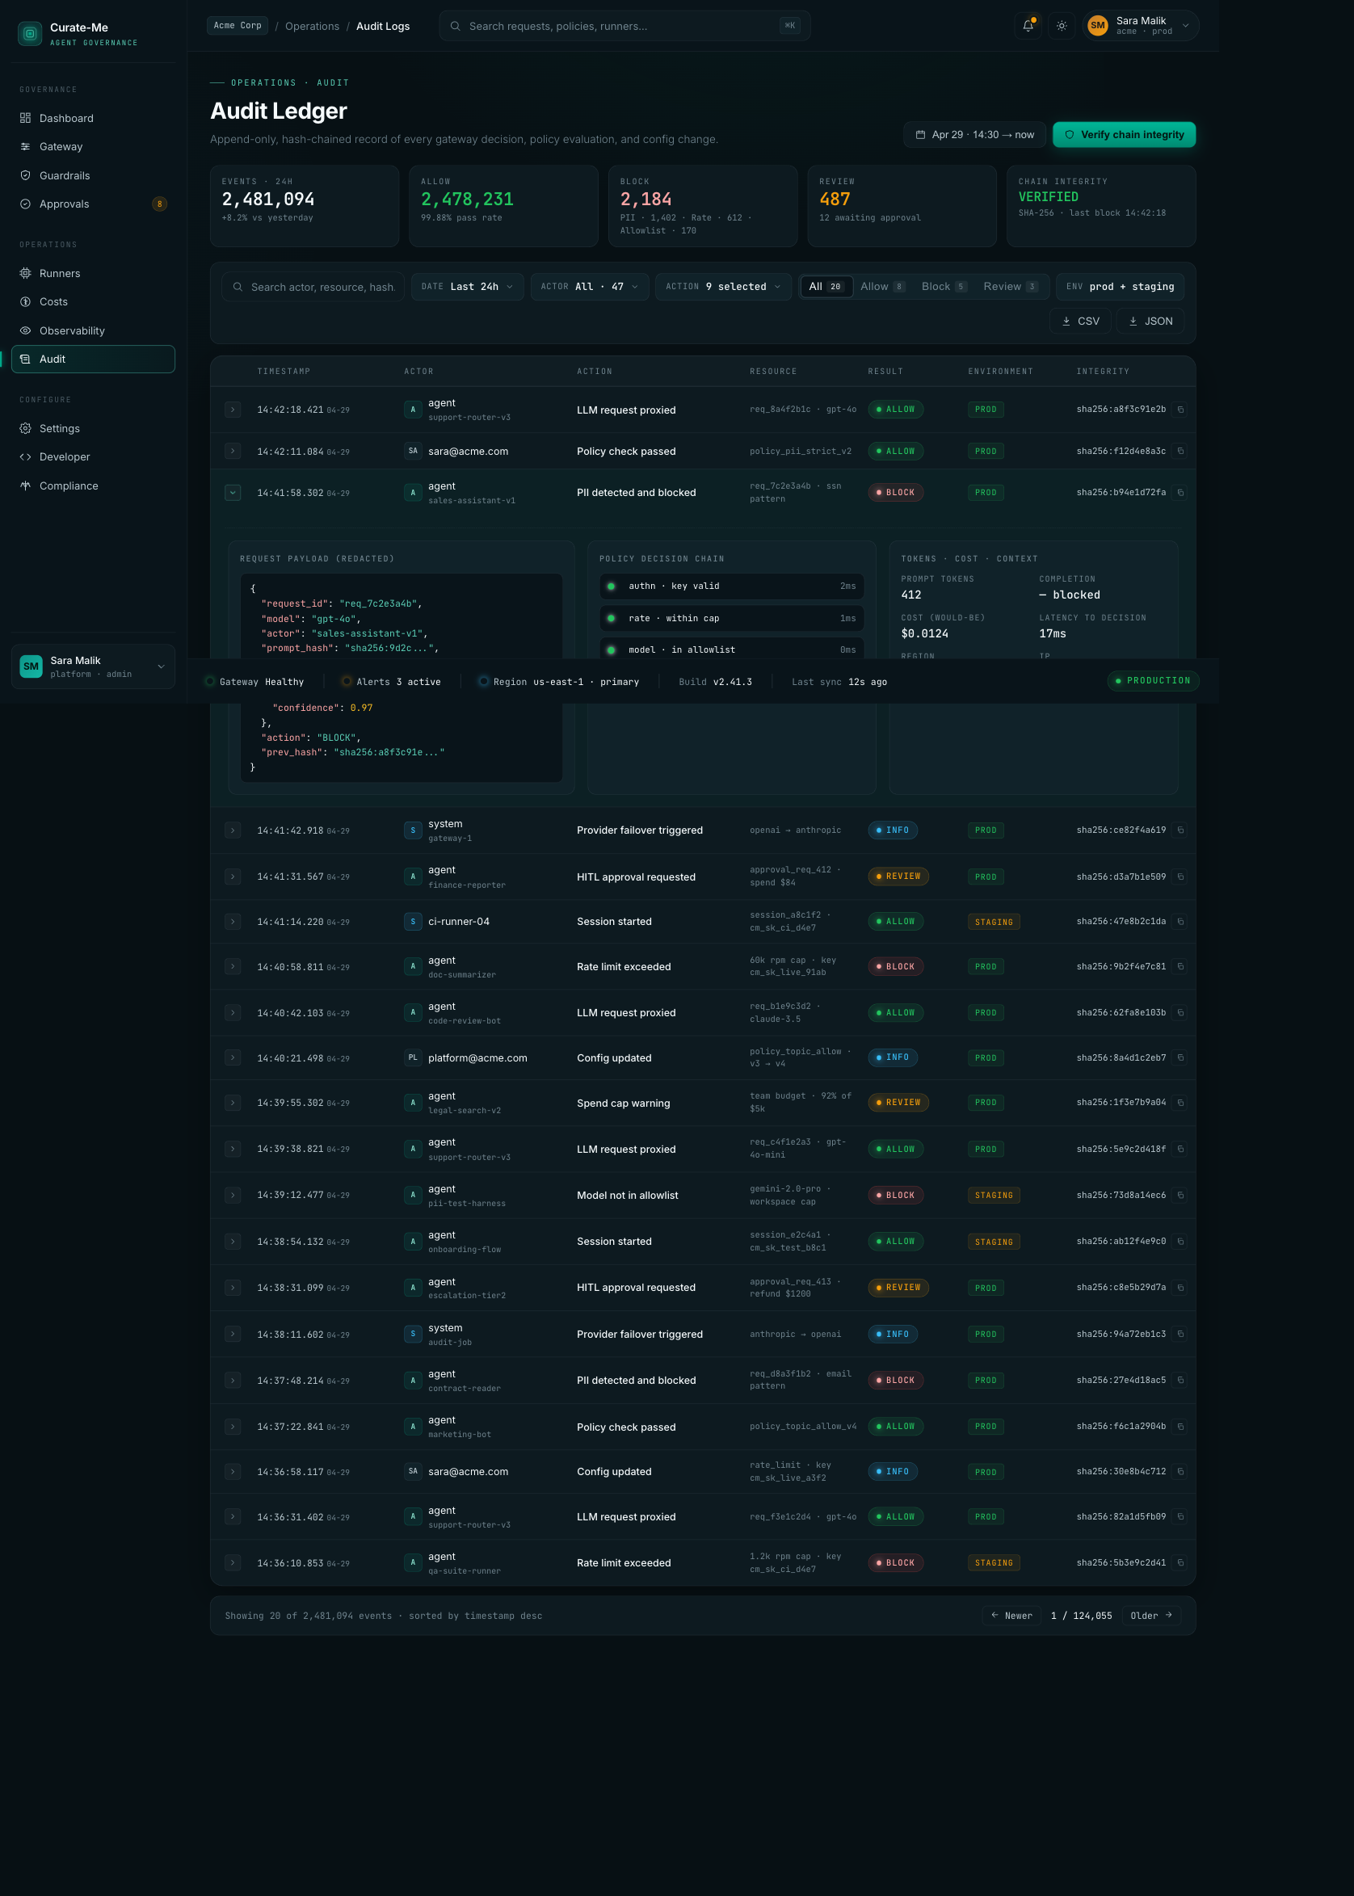Copy hash for Provider failover row ce82f4a619
Image resolution: width=1354 pixels, height=1896 pixels.
pyautogui.click(x=1179, y=830)
